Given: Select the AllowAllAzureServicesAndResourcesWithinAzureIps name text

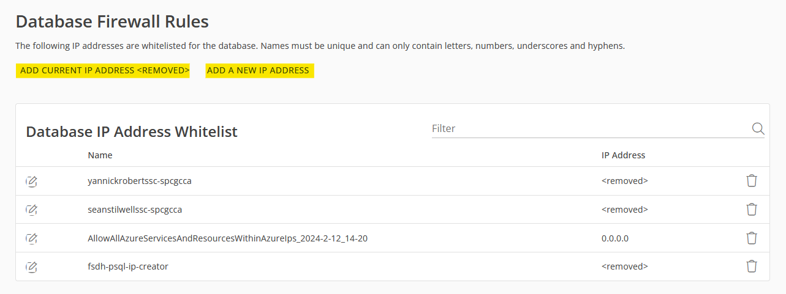Looking at the screenshot, I should tap(227, 238).
